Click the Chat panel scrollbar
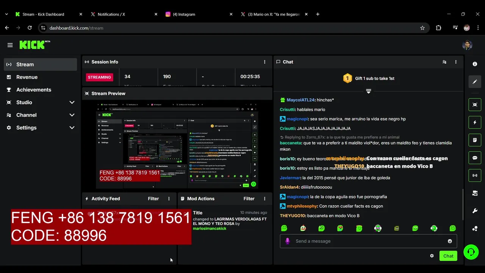The image size is (485, 273). tap(463, 204)
